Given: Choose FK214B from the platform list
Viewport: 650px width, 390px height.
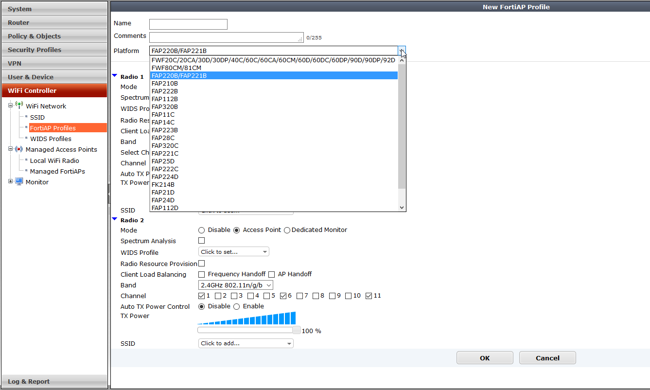Looking at the screenshot, I should 274,185.
